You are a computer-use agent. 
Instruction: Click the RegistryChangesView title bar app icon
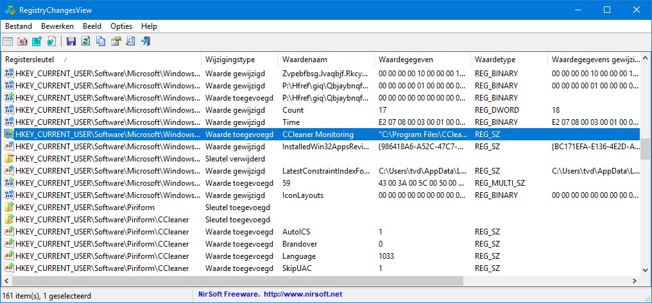tap(10, 10)
